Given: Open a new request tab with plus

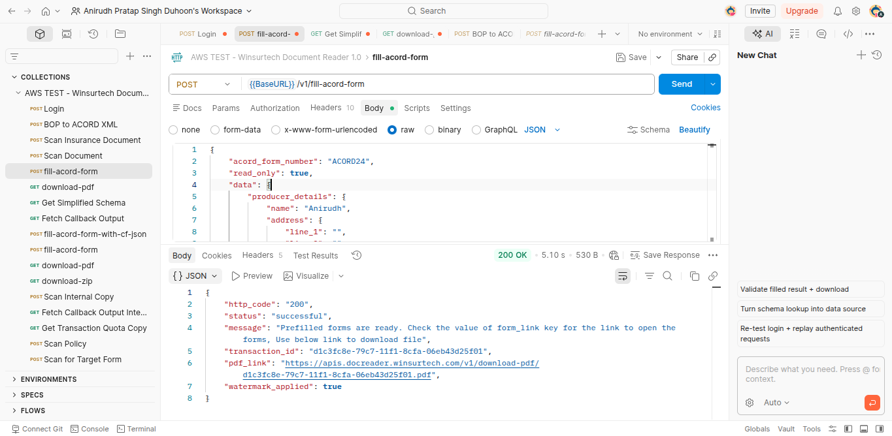Looking at the screenshot, I should pyautogui.click(x=602, y=34).
